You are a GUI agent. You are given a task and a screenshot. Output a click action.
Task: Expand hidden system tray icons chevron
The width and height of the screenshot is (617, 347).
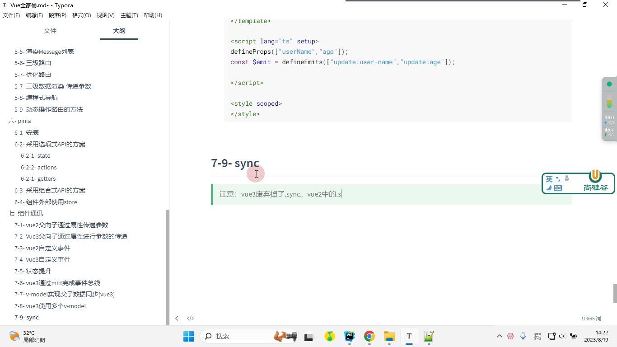[499, 336]
